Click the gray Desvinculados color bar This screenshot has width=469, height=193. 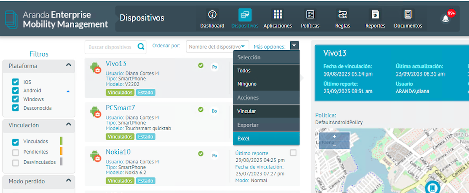(61, 162)
